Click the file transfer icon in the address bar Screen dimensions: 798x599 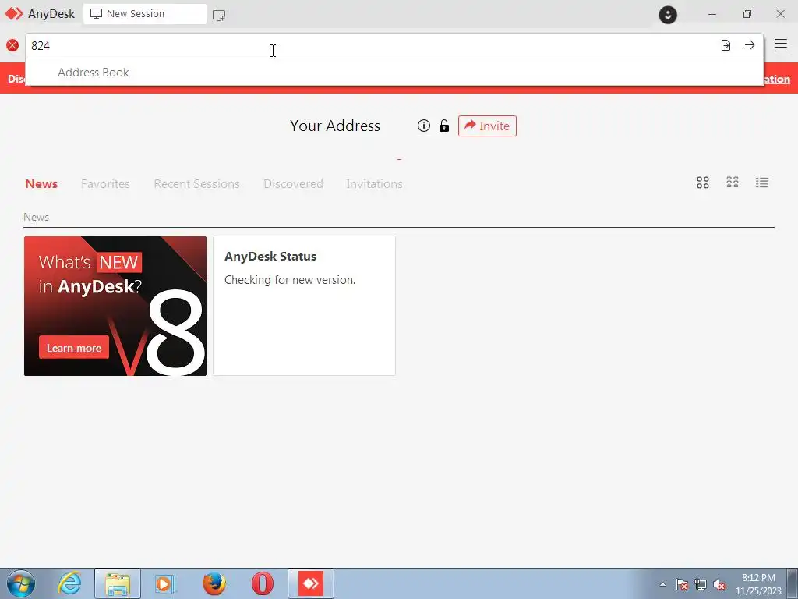pos(726,45)
